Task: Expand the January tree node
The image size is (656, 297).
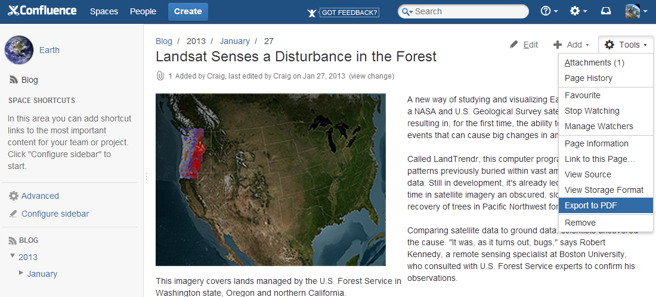Action: 21,273
